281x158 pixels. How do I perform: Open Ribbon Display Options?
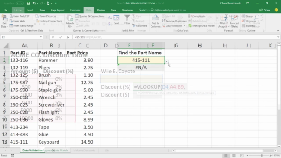tap(248, 3)
